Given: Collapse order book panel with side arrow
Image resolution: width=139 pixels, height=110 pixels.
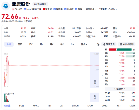Looking at the screenshot, I should point(102,75).
